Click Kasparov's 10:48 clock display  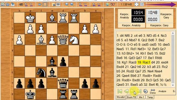153,12
